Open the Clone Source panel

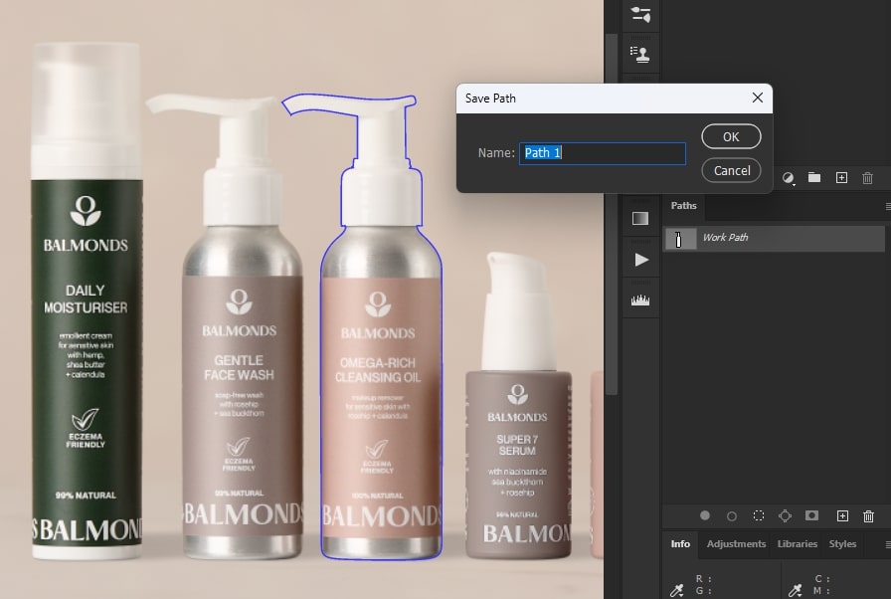pyautogui.click(x=640, y=51)
